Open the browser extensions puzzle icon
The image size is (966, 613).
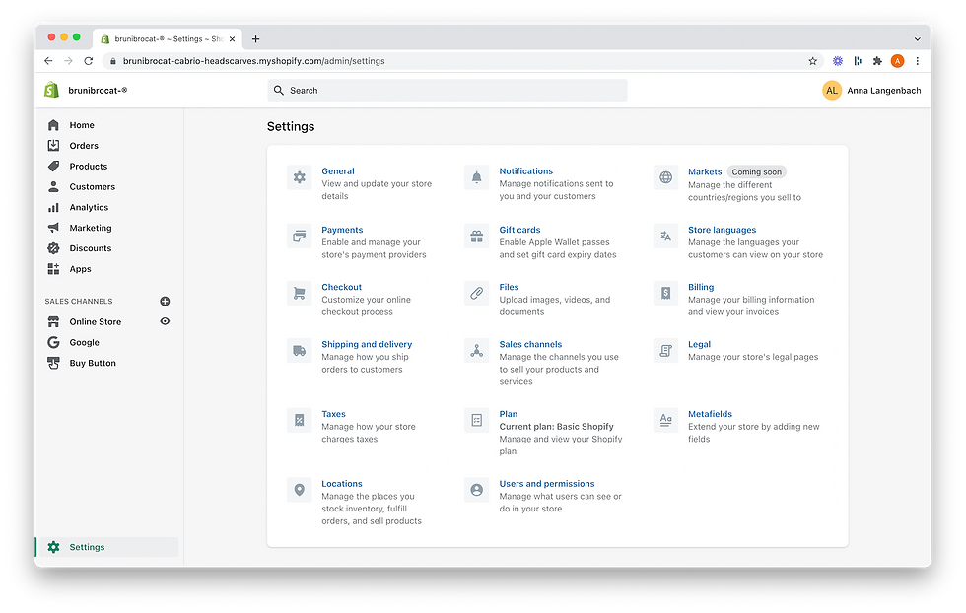877,61
